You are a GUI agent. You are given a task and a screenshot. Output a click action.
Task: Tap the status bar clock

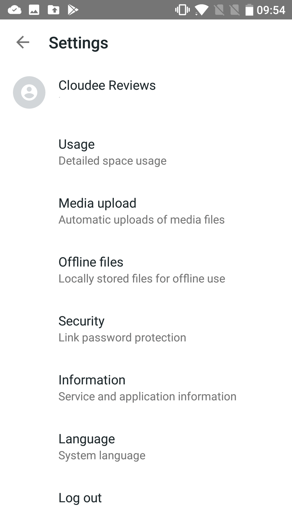(271, 10)
